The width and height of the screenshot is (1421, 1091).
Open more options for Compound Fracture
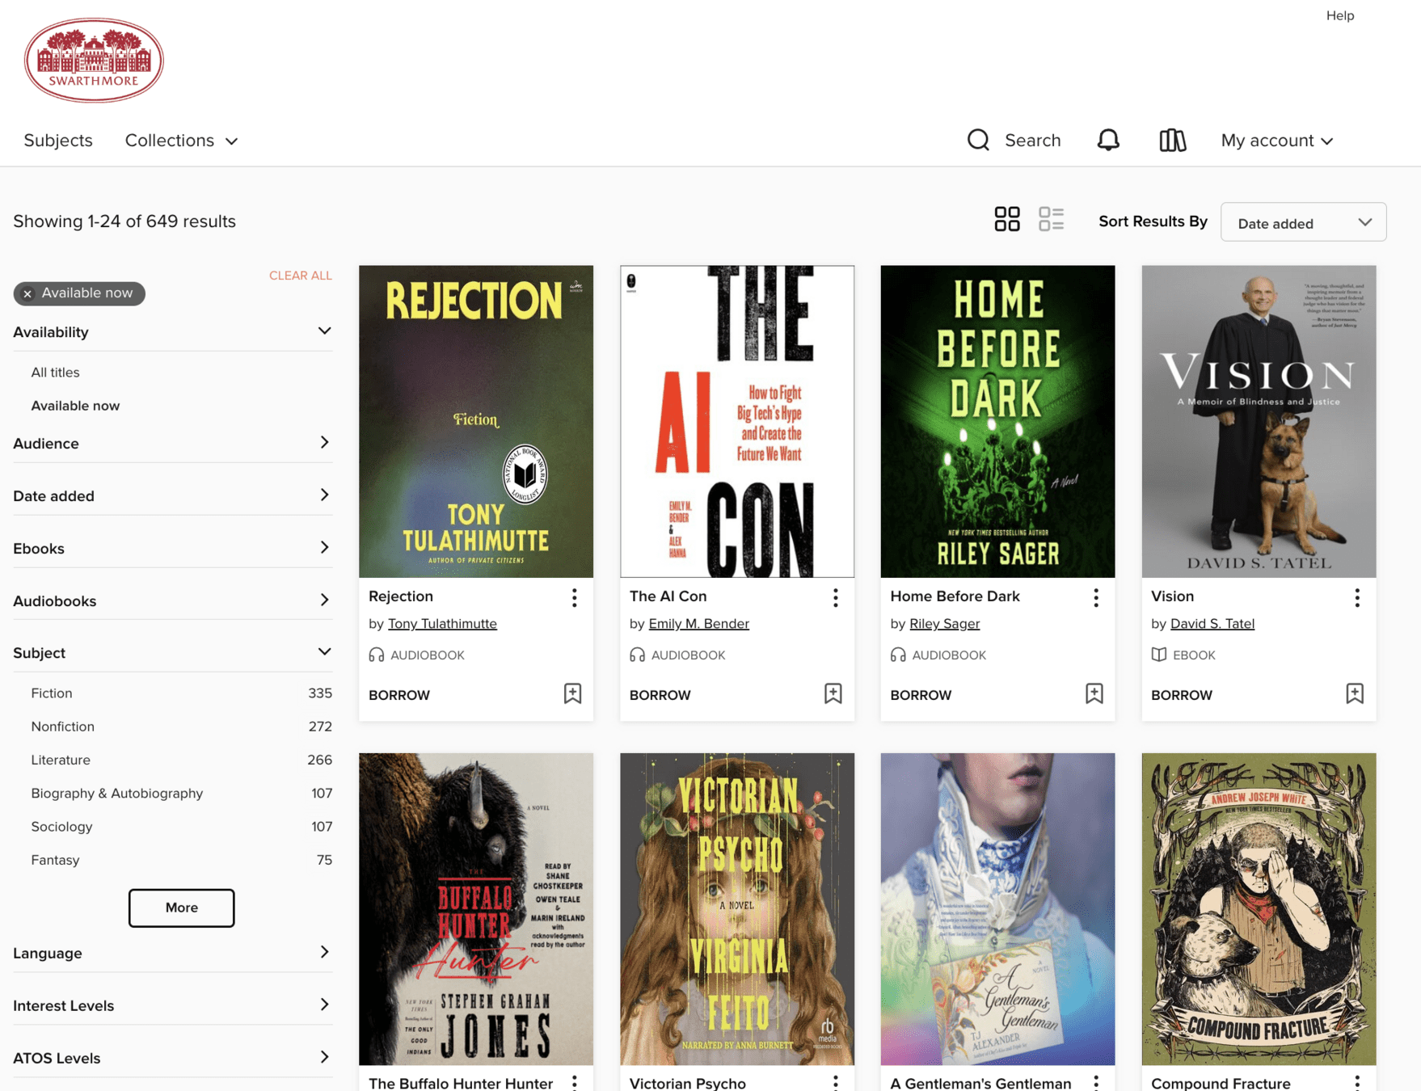tap(1357, 1082)
